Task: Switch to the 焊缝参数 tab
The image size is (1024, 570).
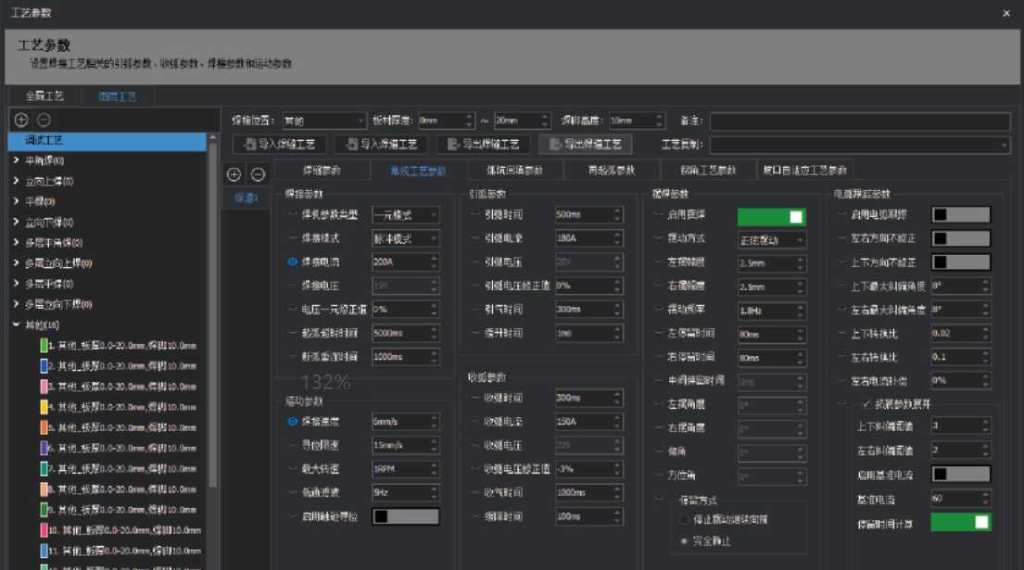Action: pos(322,171)
